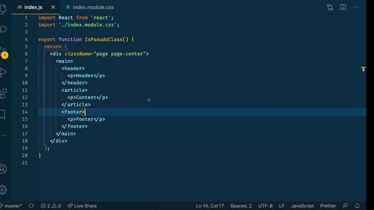Switch to the index.js tab
The image size is (374, 210).
(x=33, y=7)
